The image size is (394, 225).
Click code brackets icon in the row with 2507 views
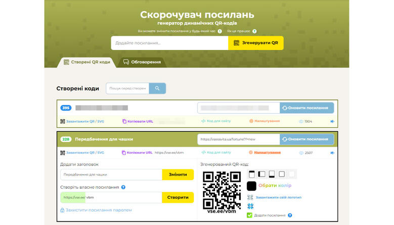click(x=203, y=152)
